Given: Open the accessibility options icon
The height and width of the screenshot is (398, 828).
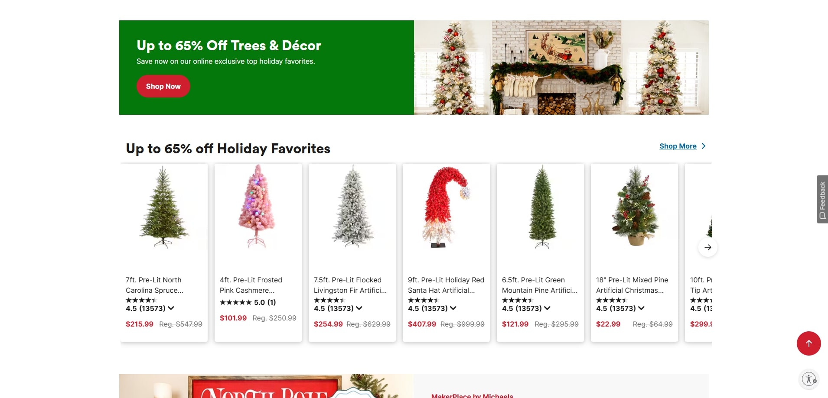Looking at the screenshot, I should [x=809, y=379].
